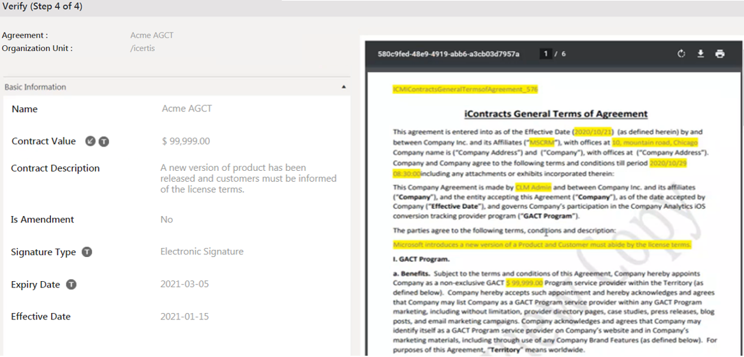Click the Contract Description text value
Image resolution: width=744 pixels, height=357 pixels.
click(248, 178)
